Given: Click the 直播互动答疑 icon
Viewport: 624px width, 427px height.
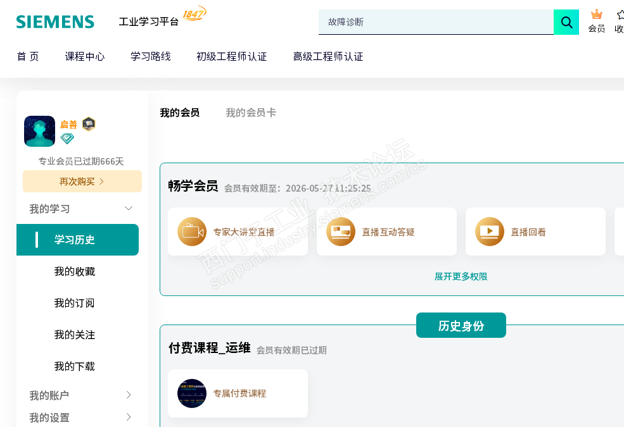Looking at the screenshot, I should point(341,232).
